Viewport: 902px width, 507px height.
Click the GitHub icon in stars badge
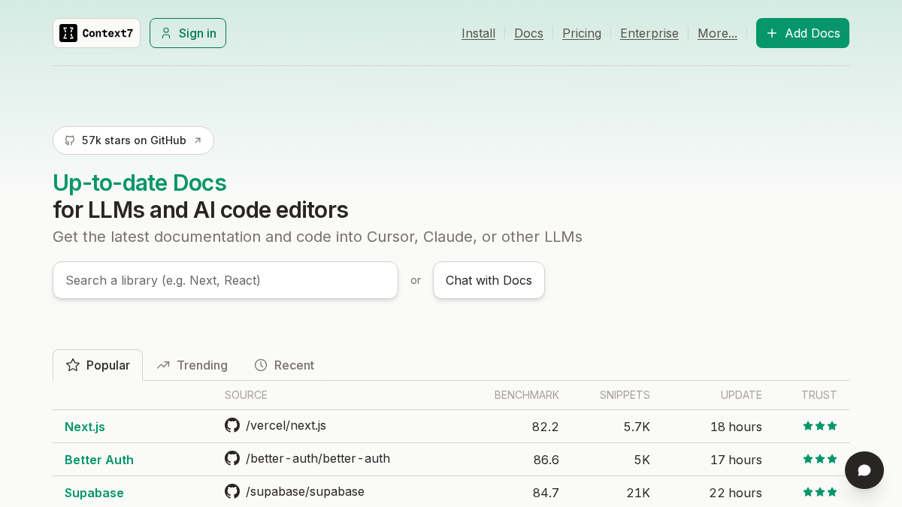pos(70,140)
